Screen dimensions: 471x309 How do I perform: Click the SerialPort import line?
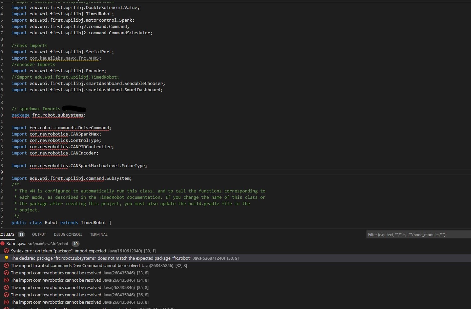(x=63, y=52)
